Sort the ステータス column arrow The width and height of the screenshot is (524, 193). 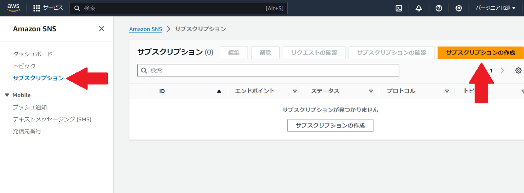coord(371,91)
